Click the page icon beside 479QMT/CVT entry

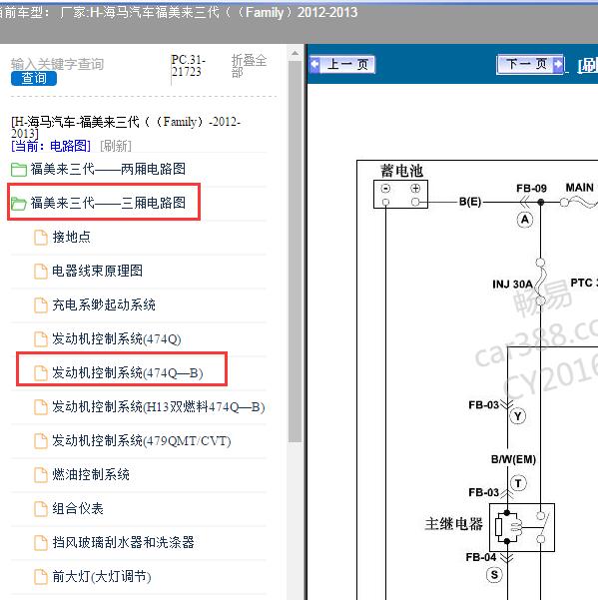point(41,441)
